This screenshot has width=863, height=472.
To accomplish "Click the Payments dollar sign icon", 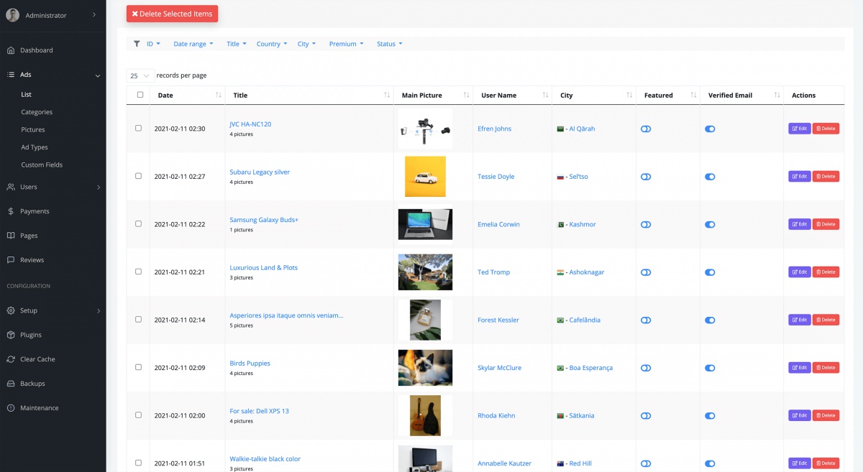I will (x=11, y=211).
